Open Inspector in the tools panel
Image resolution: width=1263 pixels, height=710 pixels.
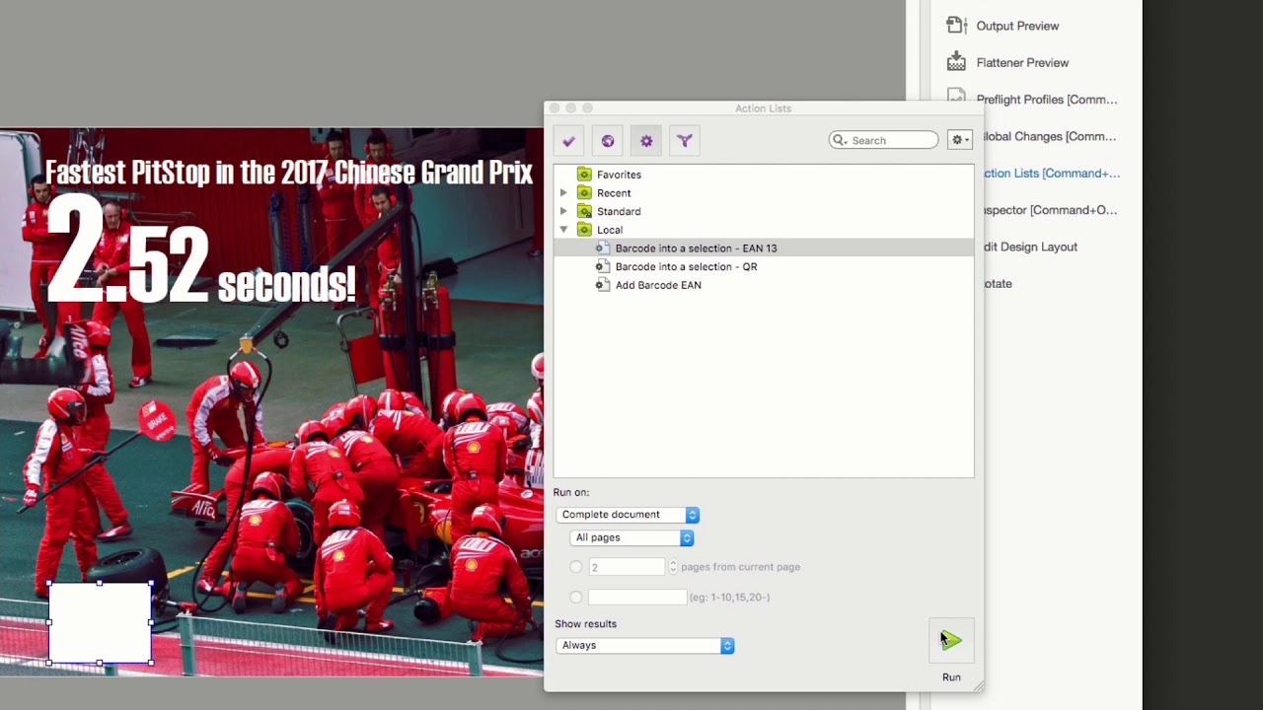(x=1050, y=210)
